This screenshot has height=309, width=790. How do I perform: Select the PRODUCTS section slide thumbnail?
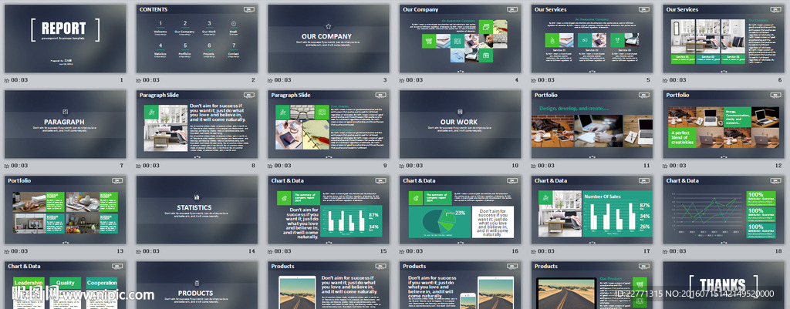197,285
